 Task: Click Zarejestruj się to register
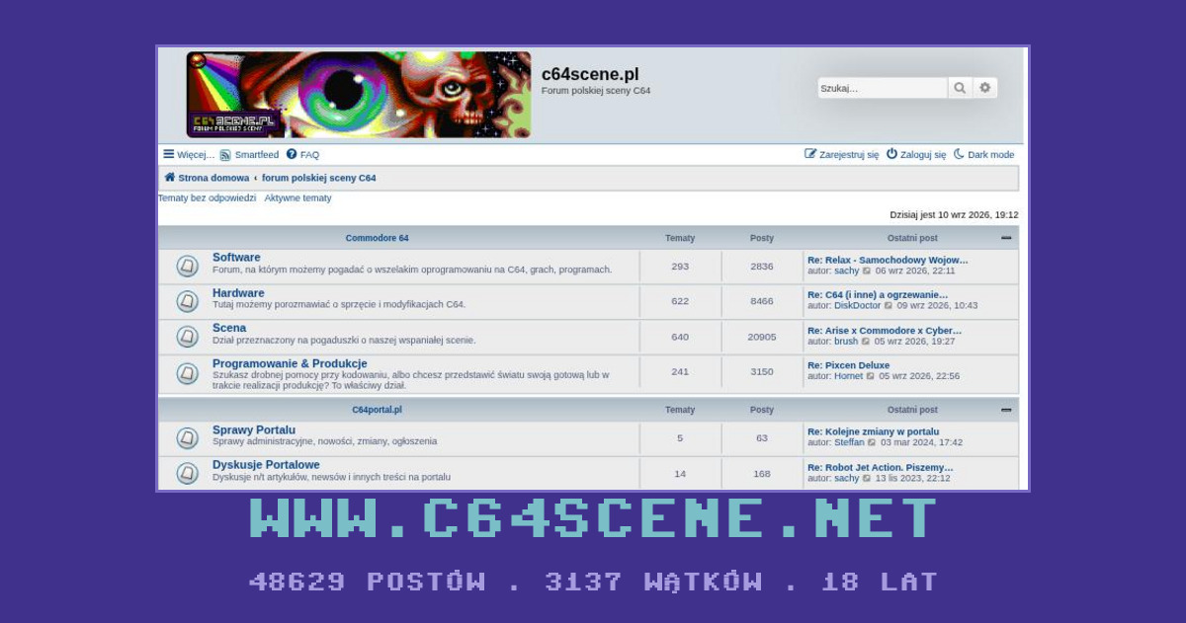[841, 155]
